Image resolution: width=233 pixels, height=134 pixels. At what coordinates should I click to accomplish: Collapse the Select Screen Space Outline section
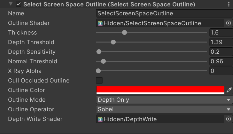point(11,4)
